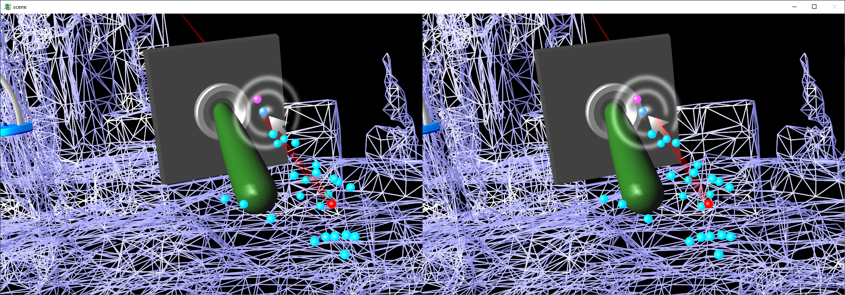This screenshot has height=295, width=845.
Task: Select the magenta sphere in the right view
Action: coord(637,99)
